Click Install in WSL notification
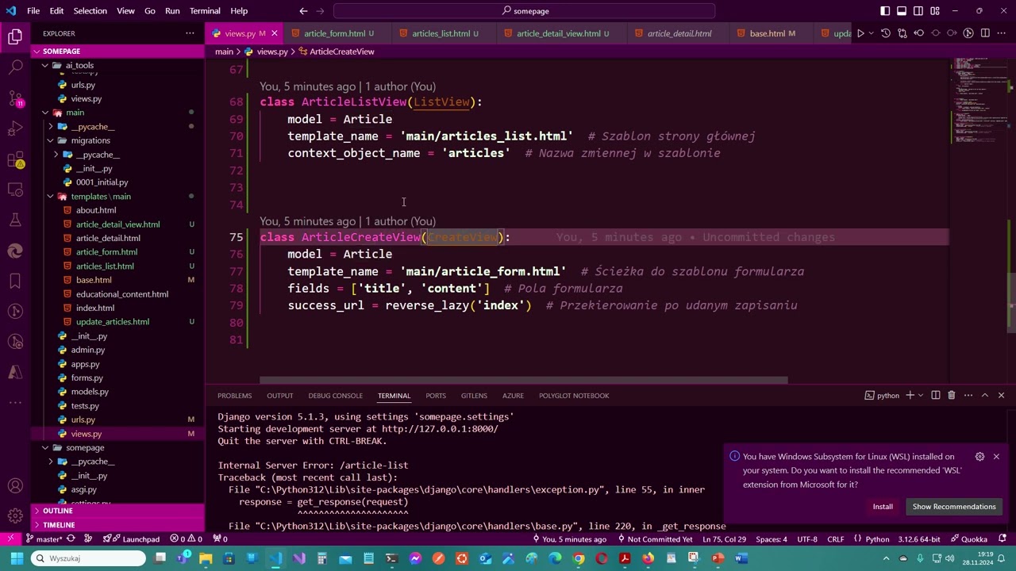This screenshot has width=1016, height=571. (883, 507)
